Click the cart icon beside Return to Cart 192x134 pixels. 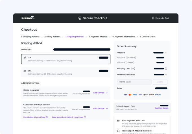(x=153, y=18)
